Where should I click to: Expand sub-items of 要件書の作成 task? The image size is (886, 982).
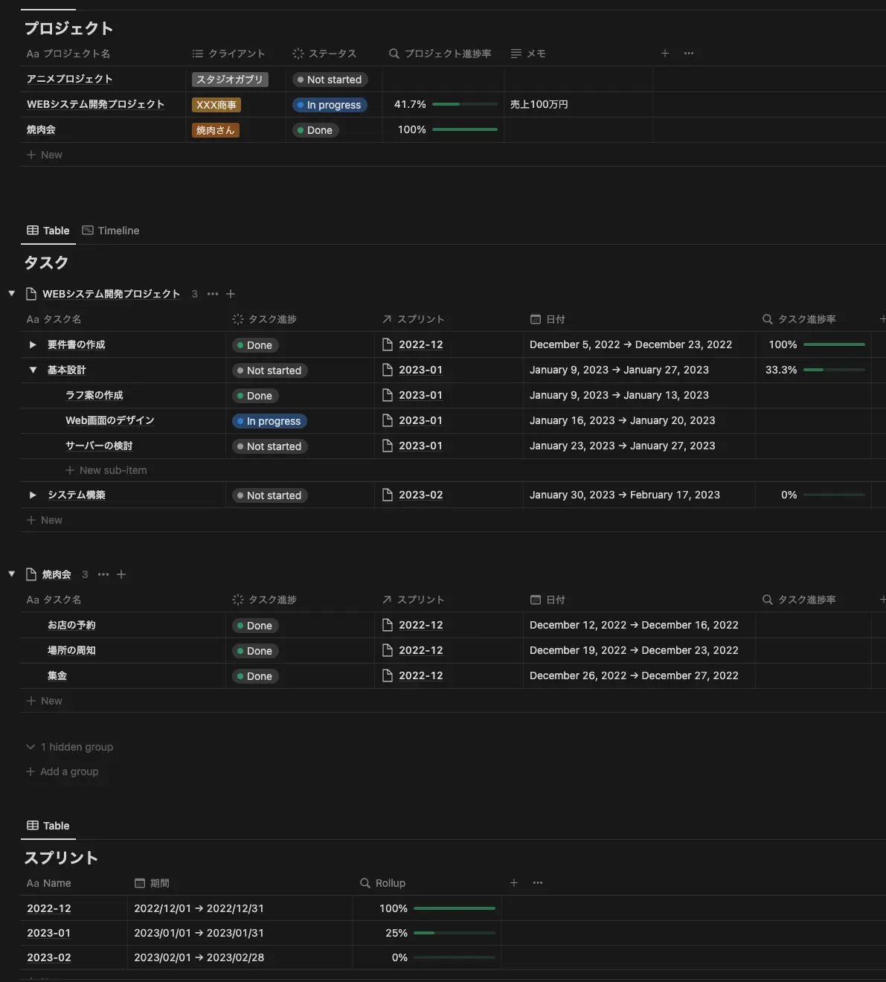point(33,345)
